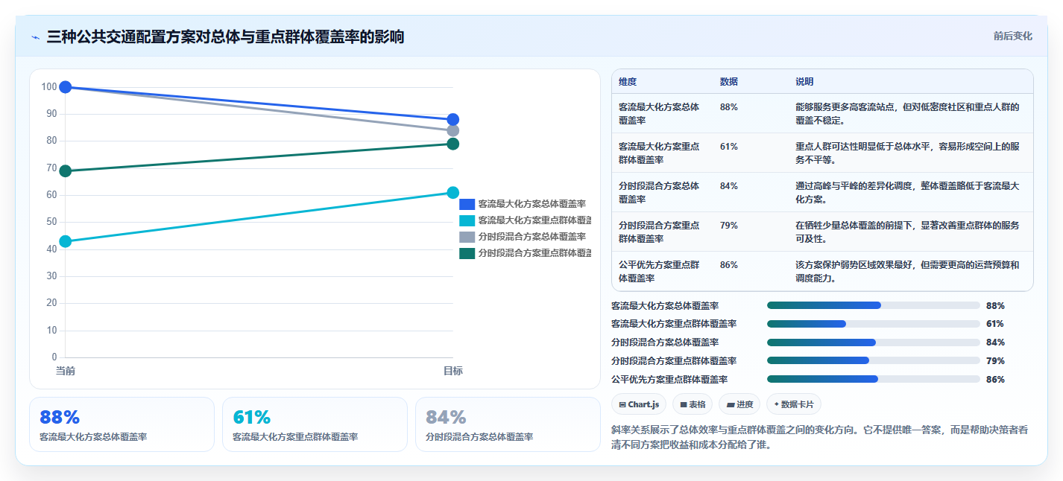This screenshot has height=481, width=1063.
Task: Open the 61% data card
Action: pyautogui.click(x=315, y=424)
